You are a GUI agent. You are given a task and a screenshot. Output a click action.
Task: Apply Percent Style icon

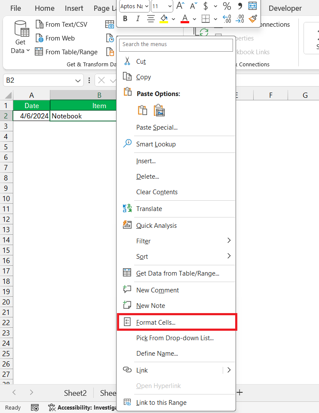tap(227, 6)
